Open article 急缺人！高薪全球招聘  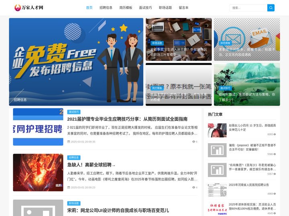coord(91,165)
